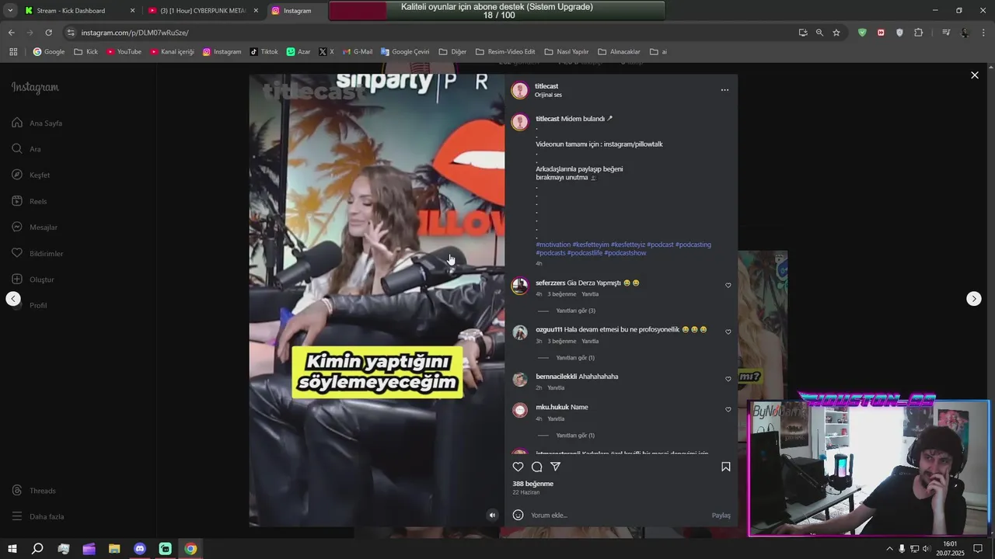Open Threads in the sidebar

coord(34,491)
